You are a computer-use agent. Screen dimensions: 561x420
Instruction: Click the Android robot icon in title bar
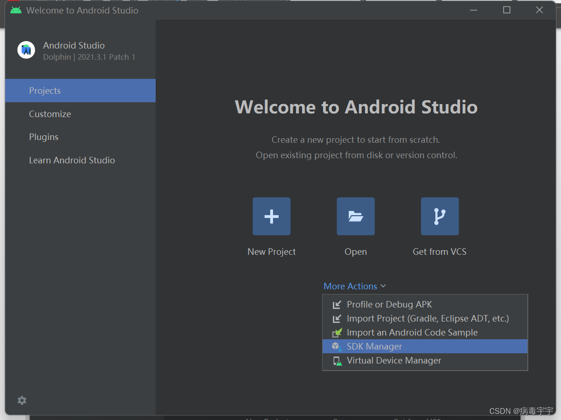(16, 10)
